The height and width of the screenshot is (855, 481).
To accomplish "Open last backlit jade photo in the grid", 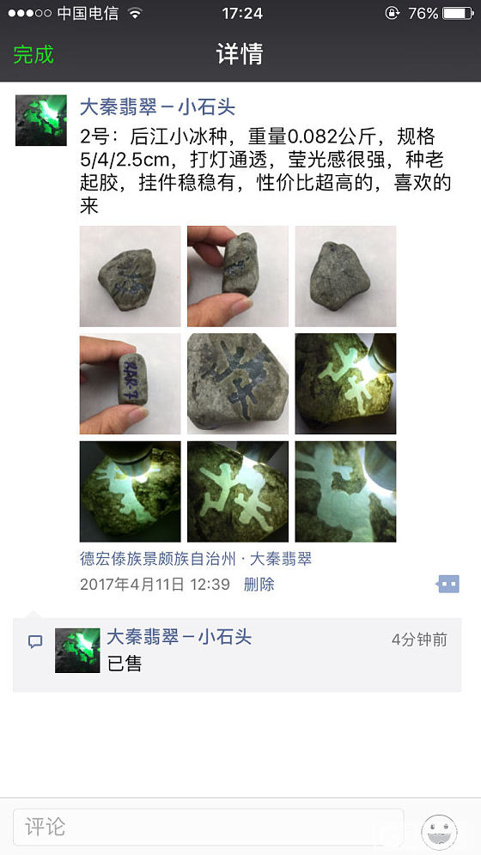I will click(x=346, y=491).
